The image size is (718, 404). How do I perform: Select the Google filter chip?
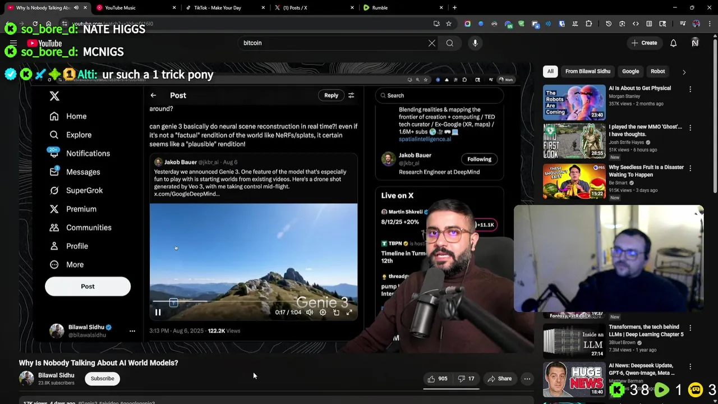[630, 71]
